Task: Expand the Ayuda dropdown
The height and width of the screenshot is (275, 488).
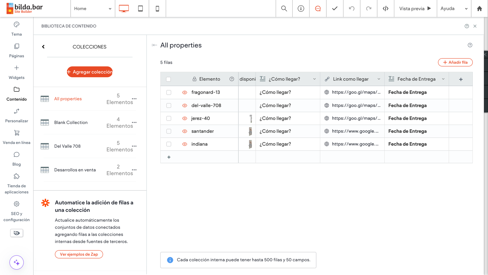Action: 454,8
